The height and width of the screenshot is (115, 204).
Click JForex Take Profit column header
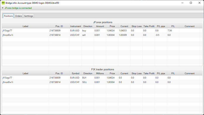tap(149, 26)
